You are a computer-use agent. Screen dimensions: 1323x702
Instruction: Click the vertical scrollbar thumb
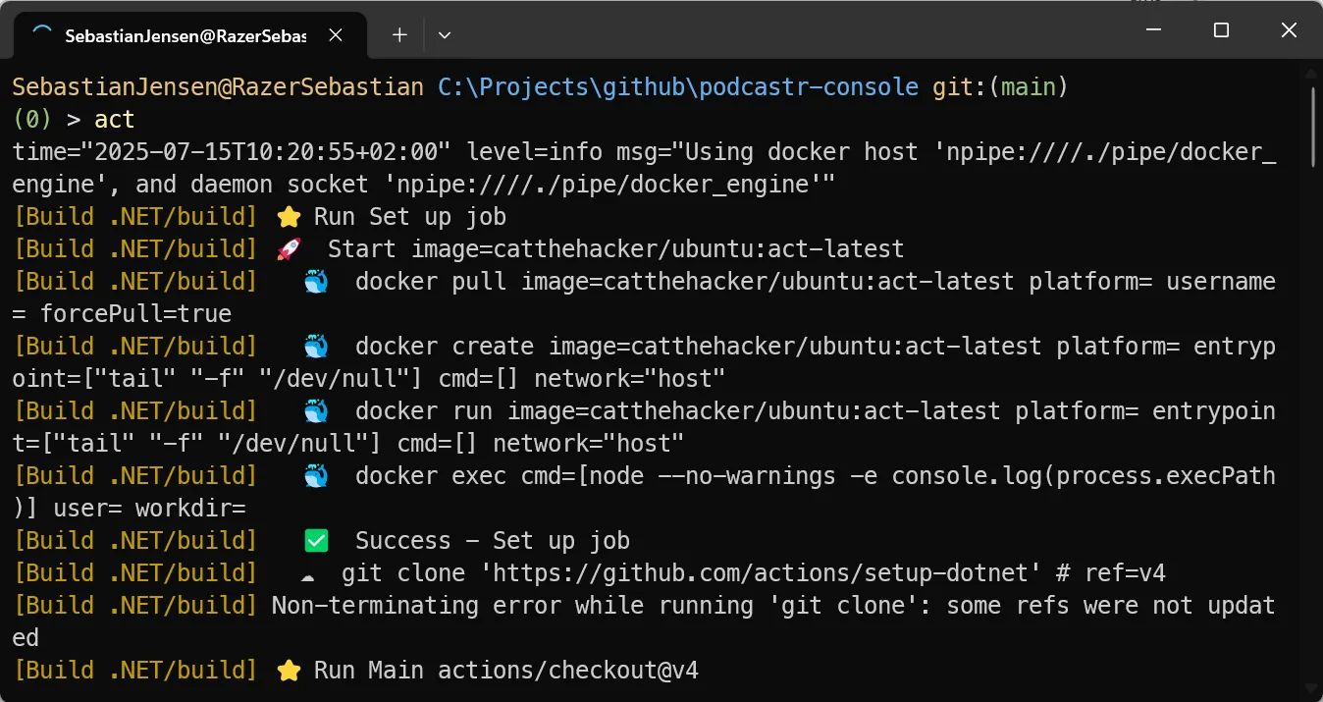pyautogui.click(x=1313, y=126)
